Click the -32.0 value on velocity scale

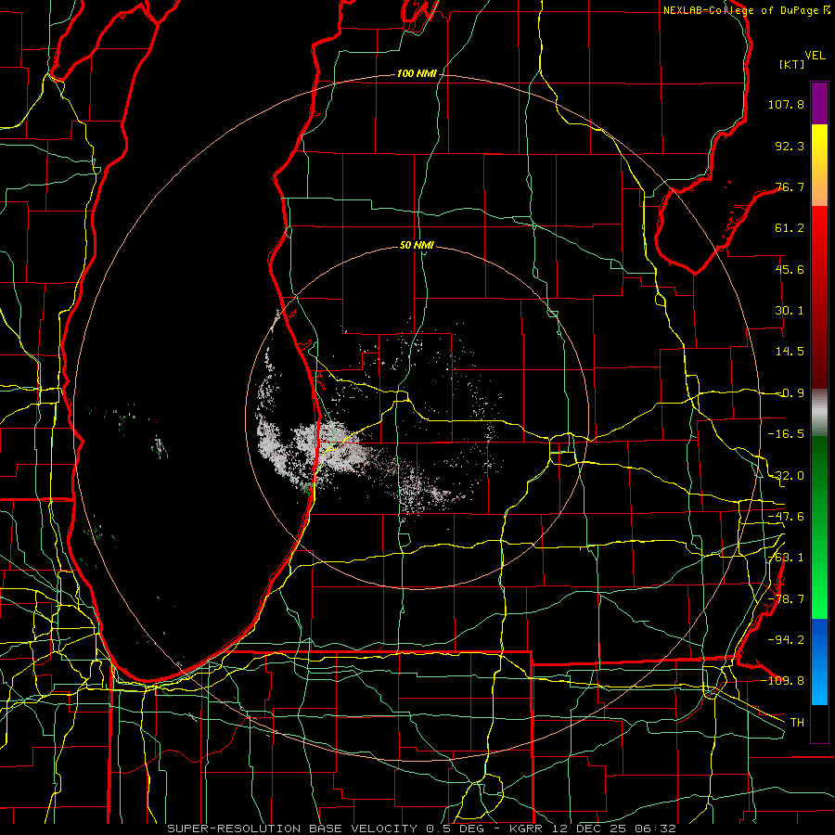pos(786,476)
